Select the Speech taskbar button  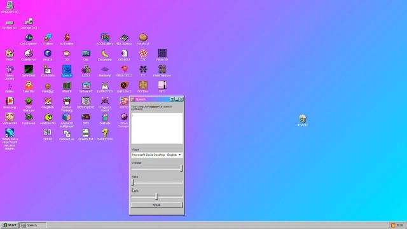[33, 225]
